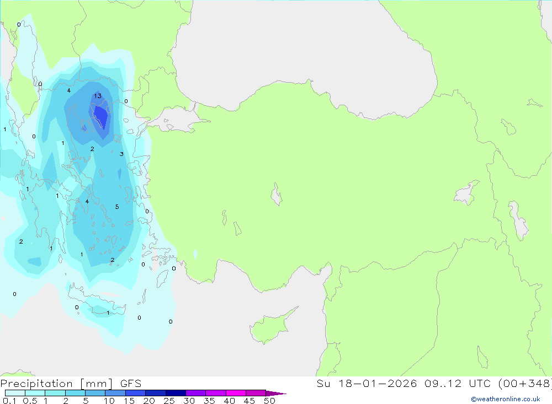This screenshot has height=404, width=552.
Task: Click the 20–25 mm dark blue legend swatch
Action: tap(156, 393)
